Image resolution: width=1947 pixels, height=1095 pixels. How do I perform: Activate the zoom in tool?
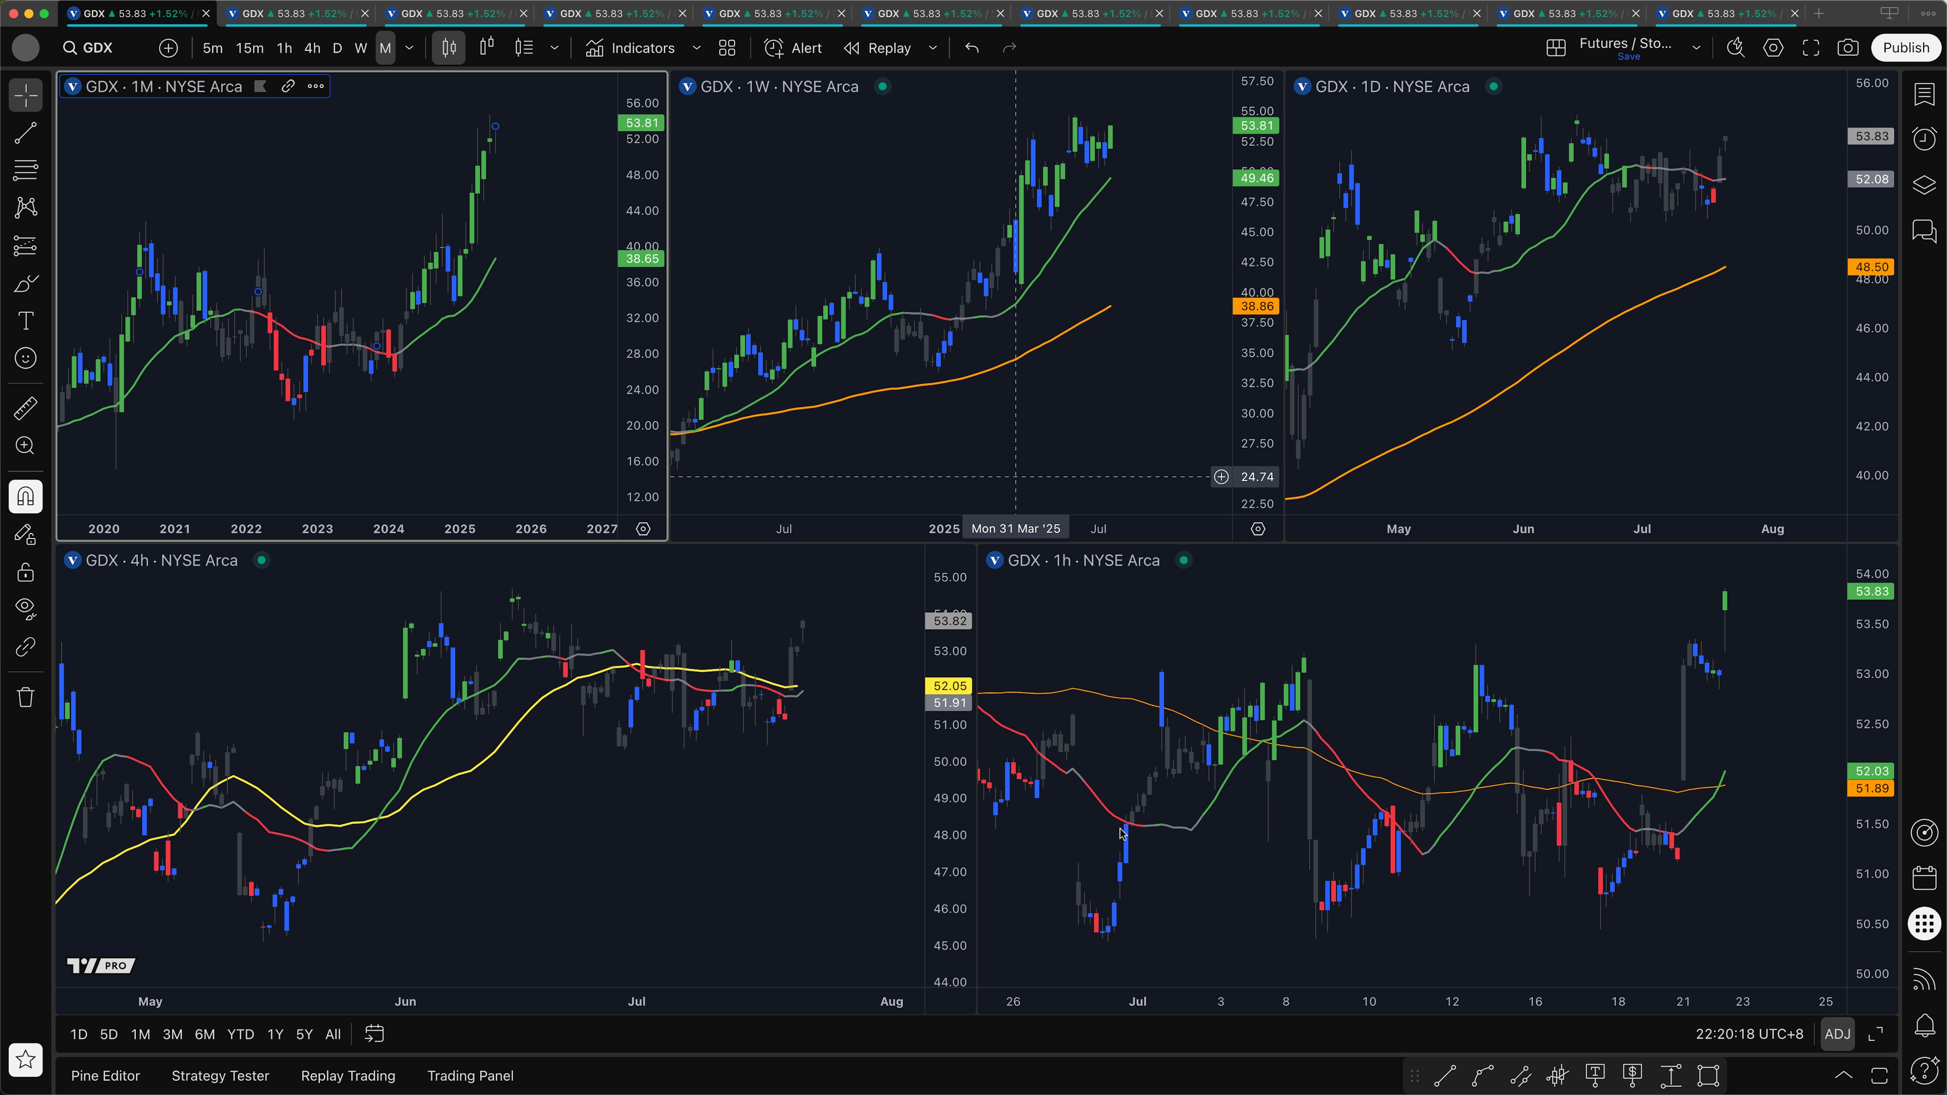click(x=26, y=446)
